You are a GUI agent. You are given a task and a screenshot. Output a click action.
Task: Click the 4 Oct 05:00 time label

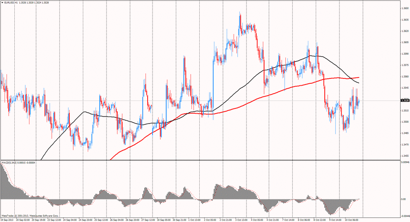257,220
